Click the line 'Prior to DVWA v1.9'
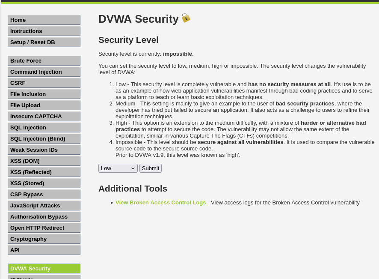379x279 pixels. (178, 155)
